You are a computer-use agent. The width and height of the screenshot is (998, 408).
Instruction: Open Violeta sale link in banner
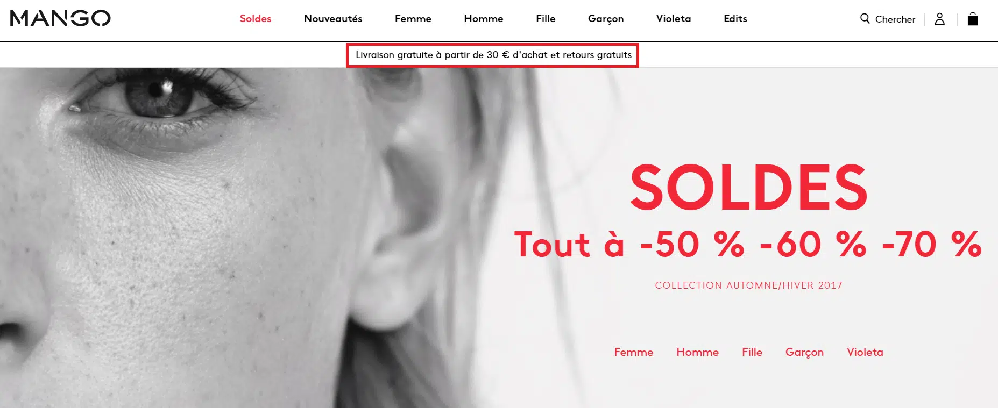865,352
